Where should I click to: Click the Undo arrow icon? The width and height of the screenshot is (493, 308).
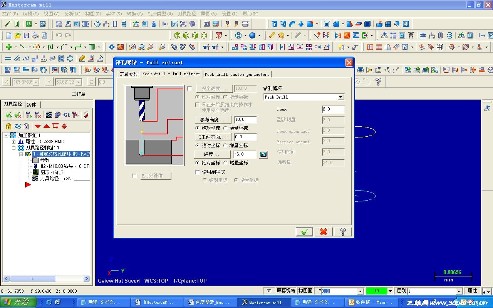(x=59, y=35)
